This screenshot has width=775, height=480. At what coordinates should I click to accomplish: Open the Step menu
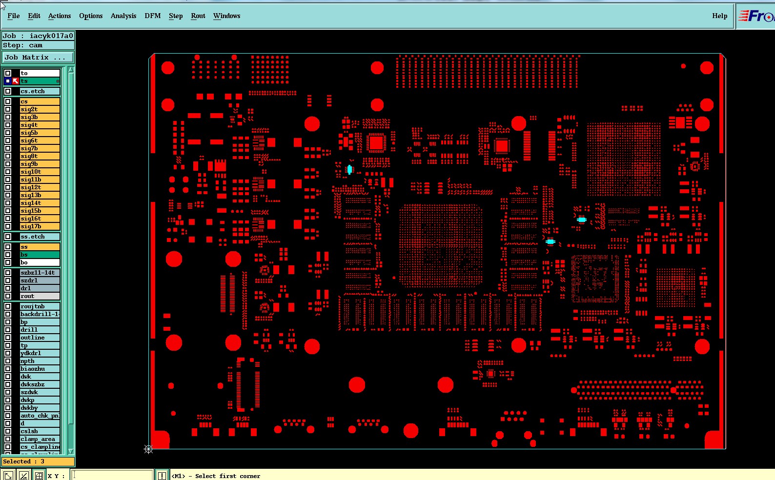[176, 16]
